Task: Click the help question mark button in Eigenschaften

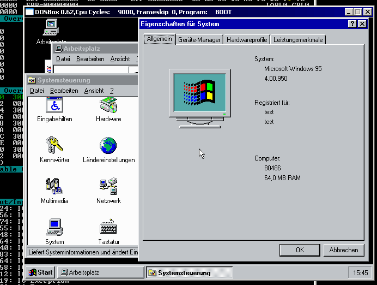Action: pos(352,24)
